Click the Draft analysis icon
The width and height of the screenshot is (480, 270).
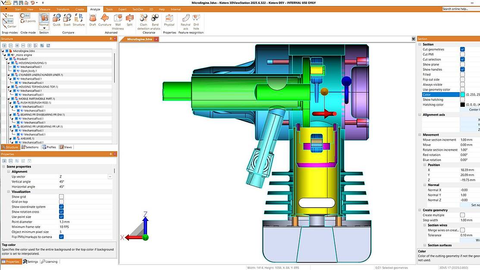(93, 18)
